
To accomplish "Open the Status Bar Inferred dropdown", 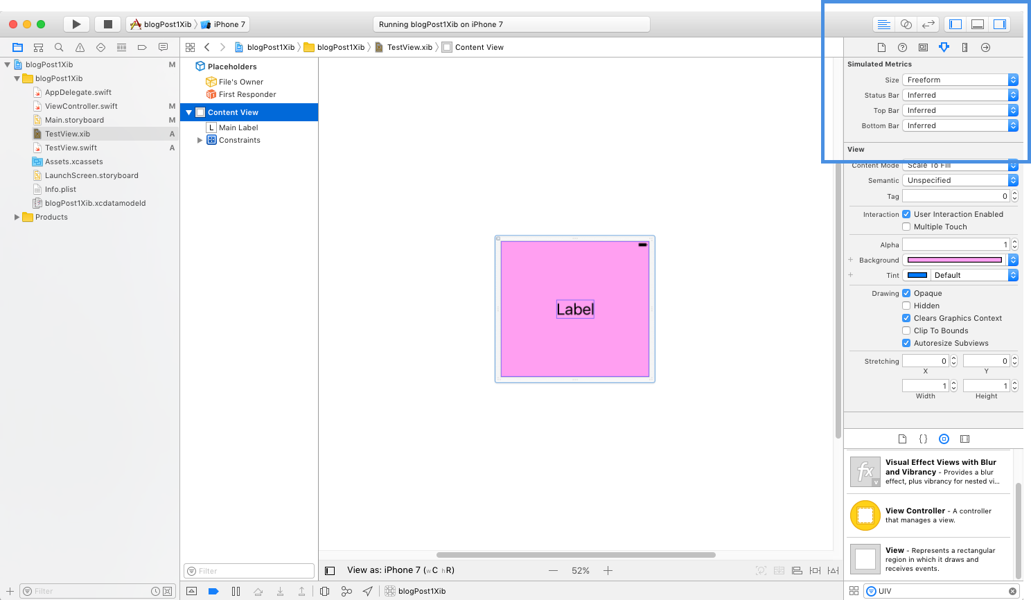I will tap(960, 95).
